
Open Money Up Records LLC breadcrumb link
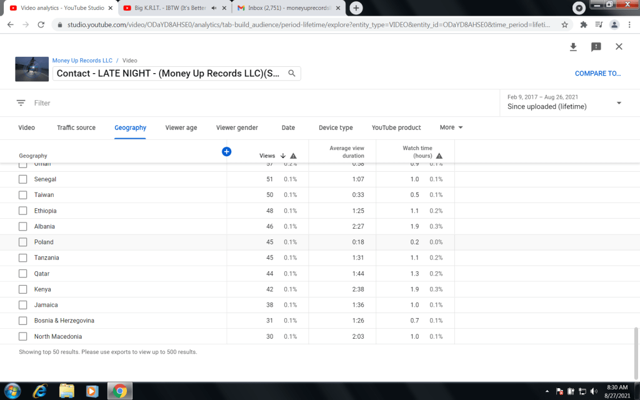click(82, 61)
